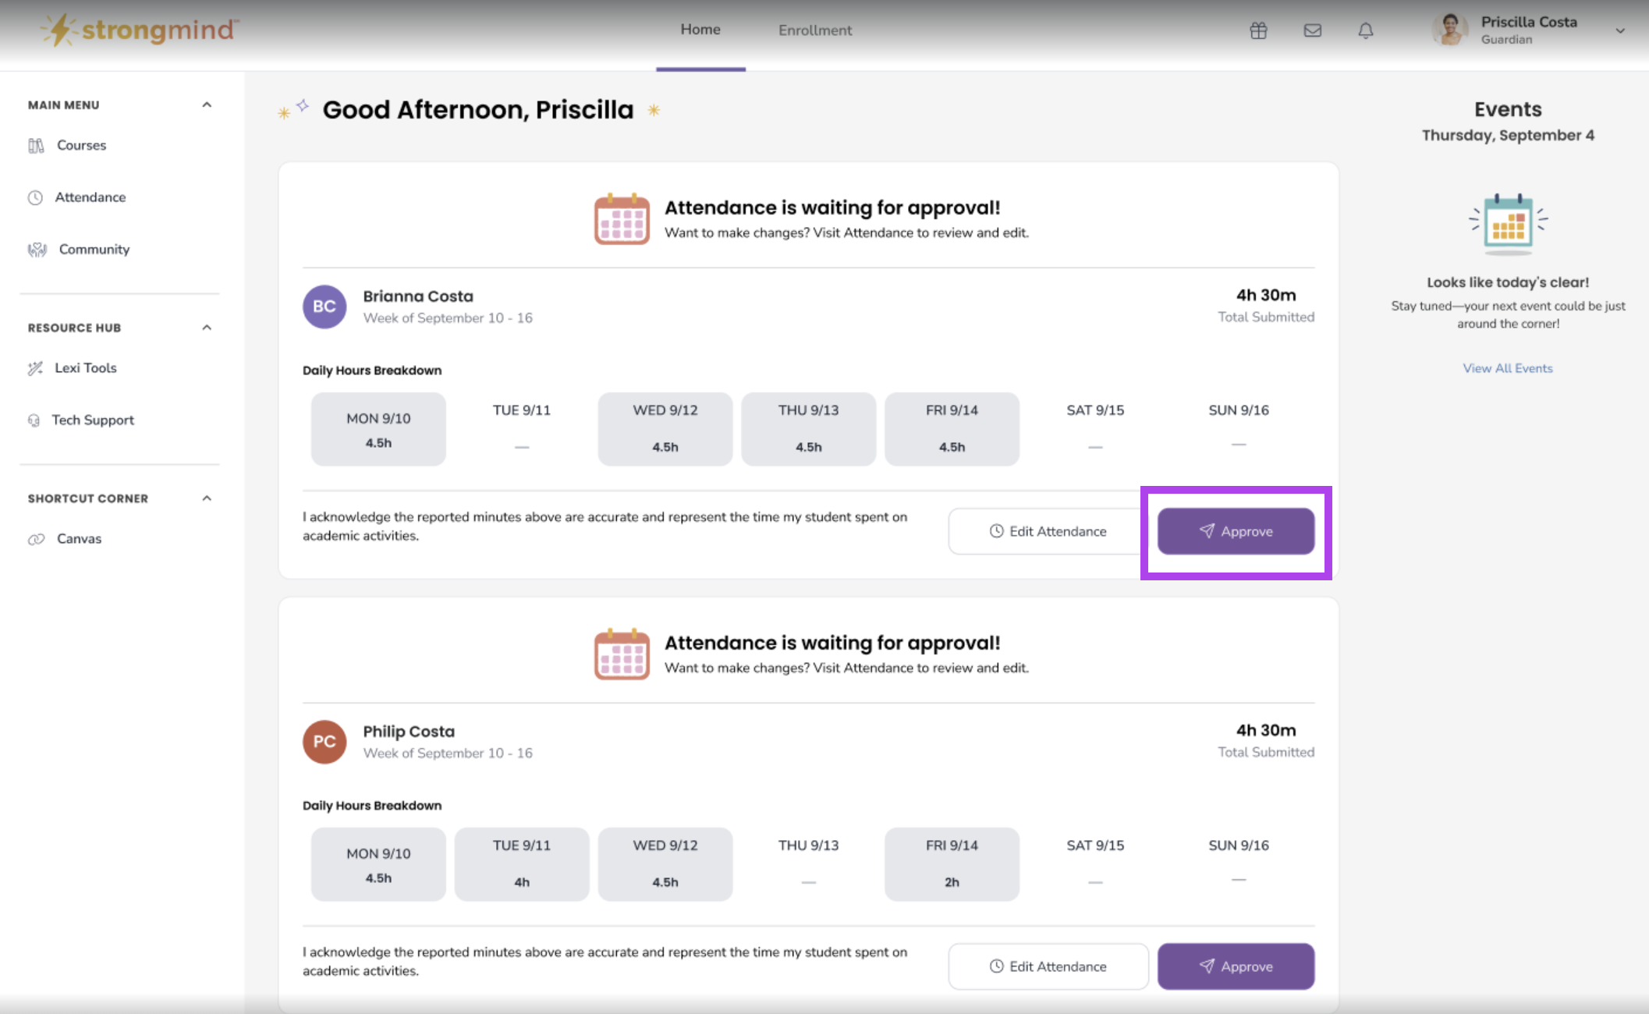
Task: Switch to the Enrollment tab
Action: tap(814, 30)
